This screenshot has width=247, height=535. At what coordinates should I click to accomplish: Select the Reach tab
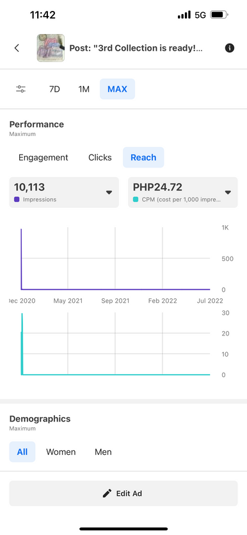143,157
